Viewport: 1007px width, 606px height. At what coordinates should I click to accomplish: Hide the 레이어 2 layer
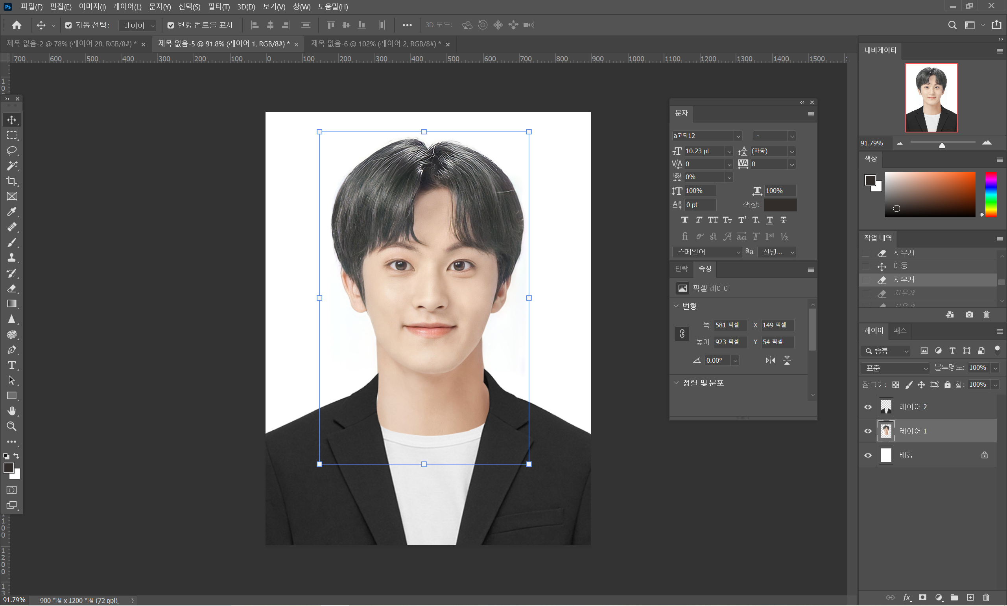tap(868, 407)
